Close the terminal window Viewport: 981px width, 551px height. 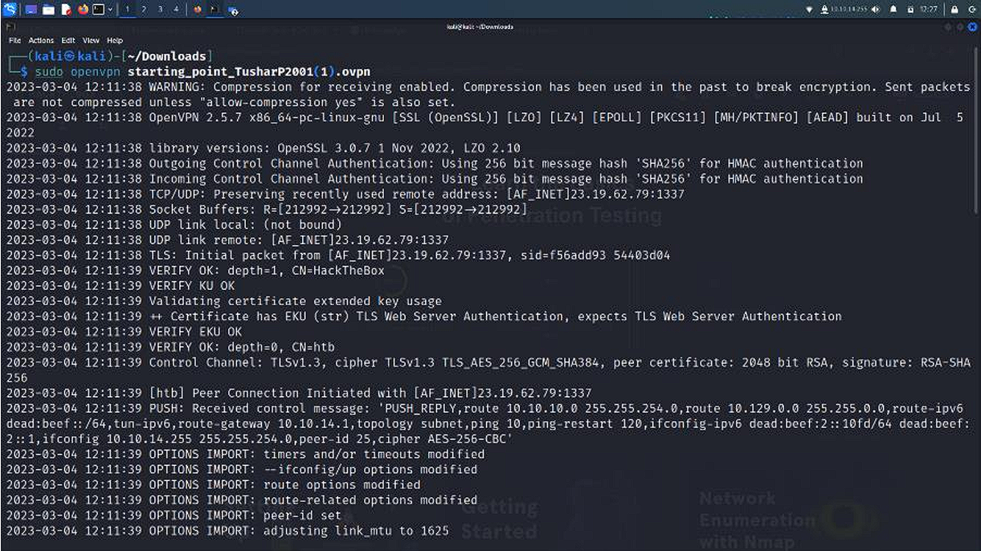971,27
